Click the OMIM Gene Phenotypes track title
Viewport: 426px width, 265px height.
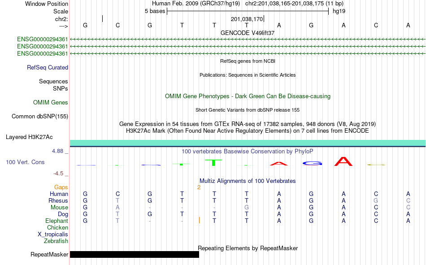tap(248, 96)
